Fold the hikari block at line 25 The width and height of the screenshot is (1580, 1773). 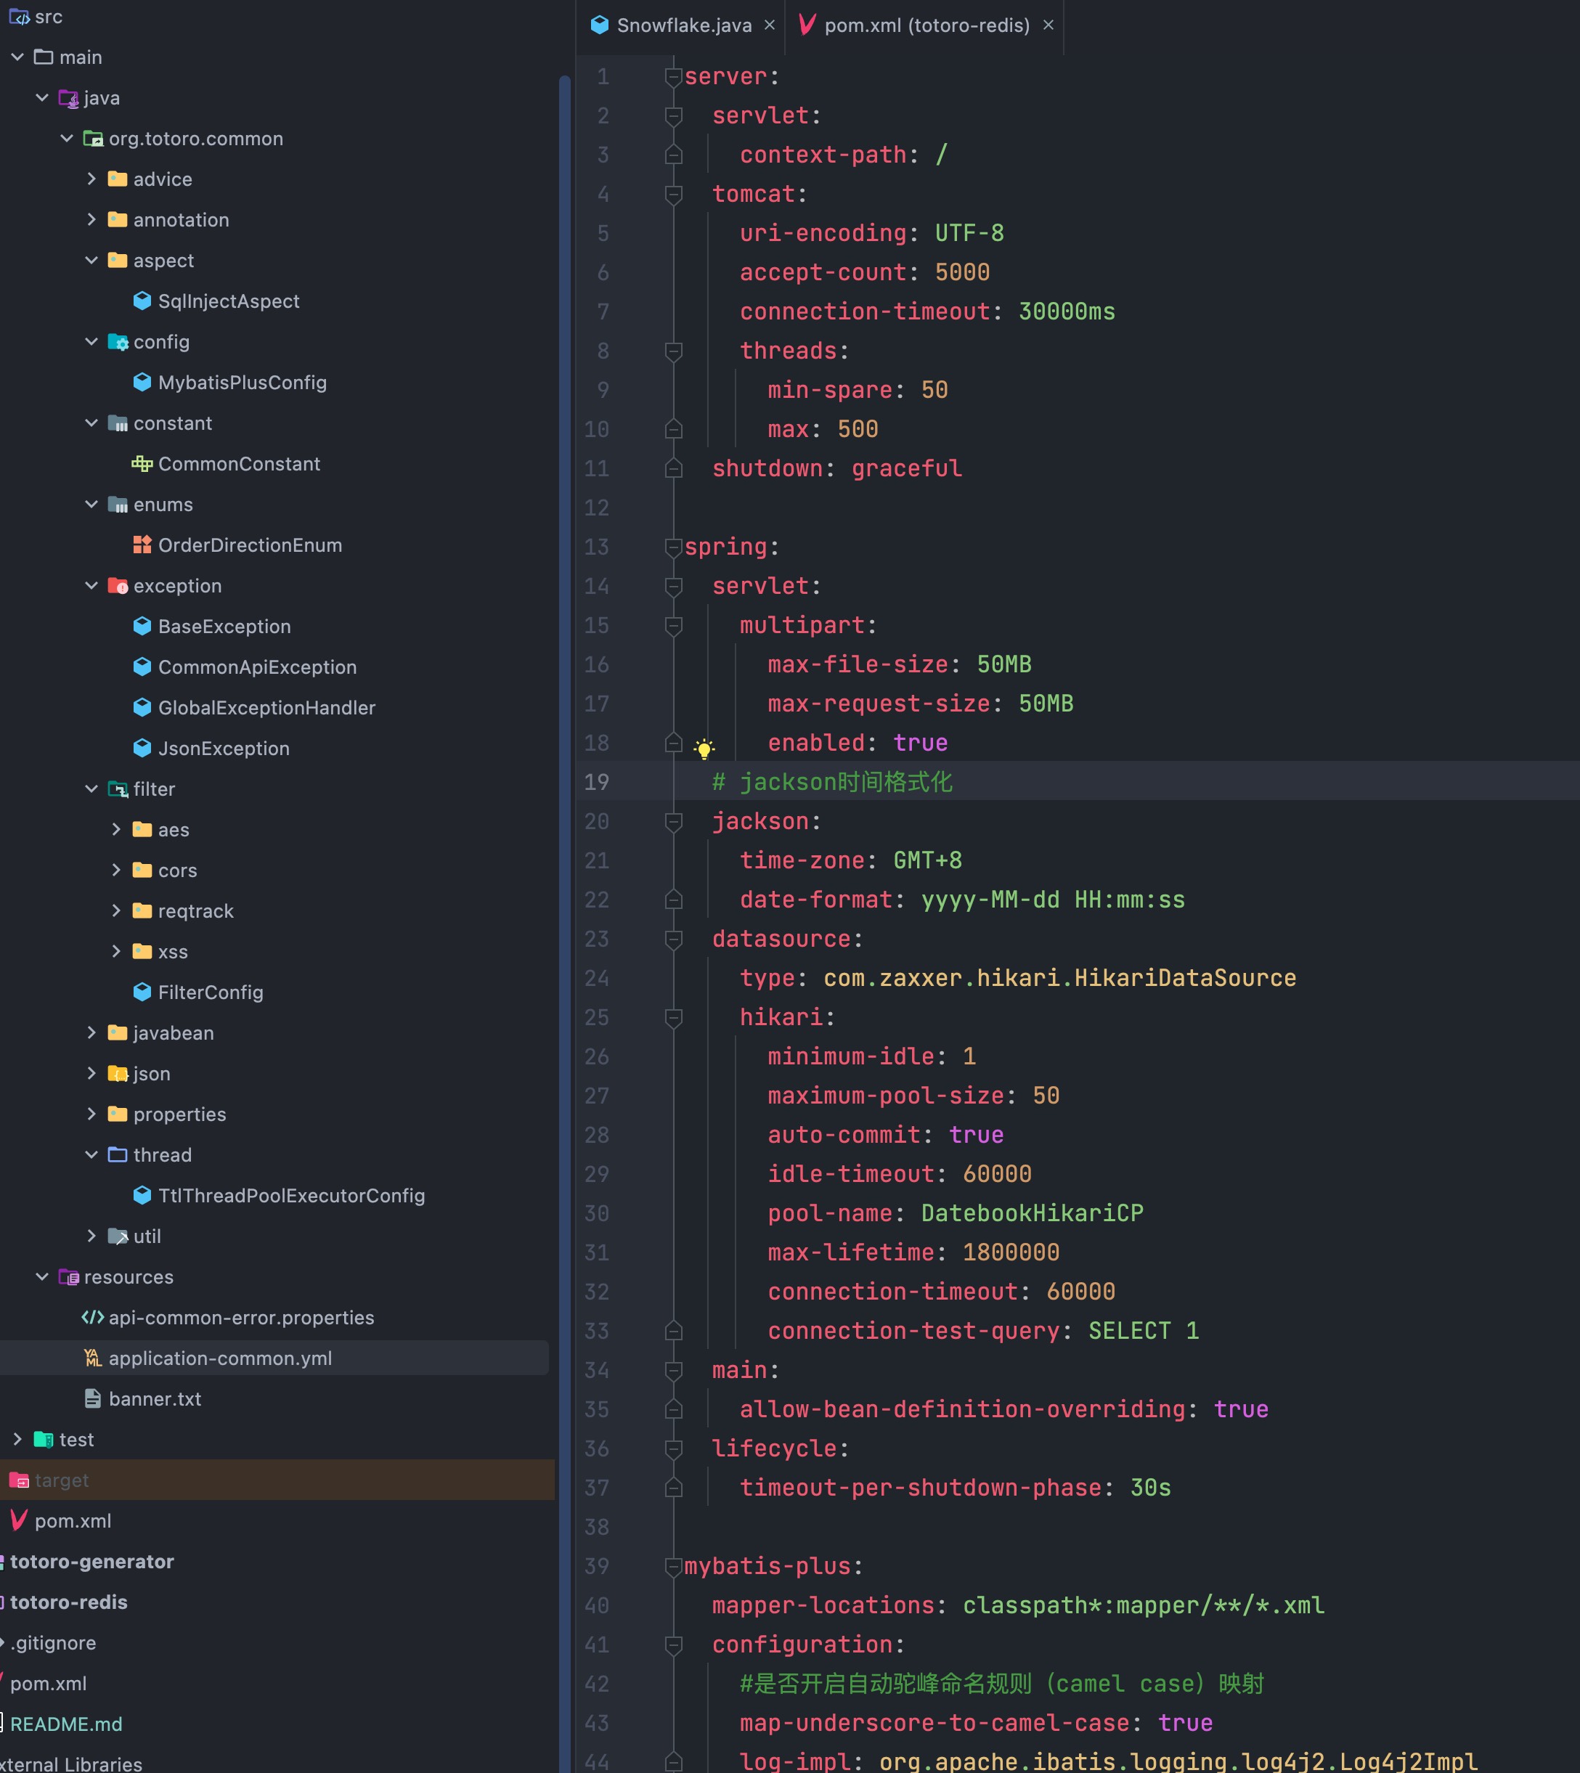point(673,1017)
